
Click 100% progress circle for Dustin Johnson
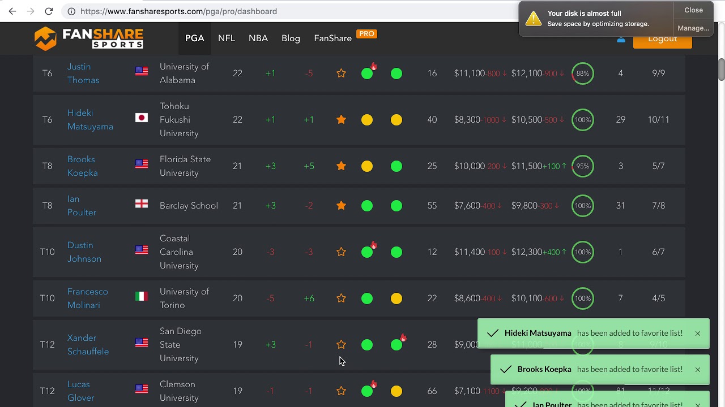point(583,252)
